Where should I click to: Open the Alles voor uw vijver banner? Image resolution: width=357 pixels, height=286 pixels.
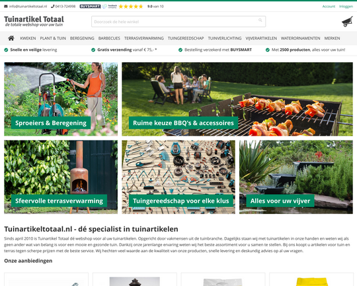tap(296, 177)
